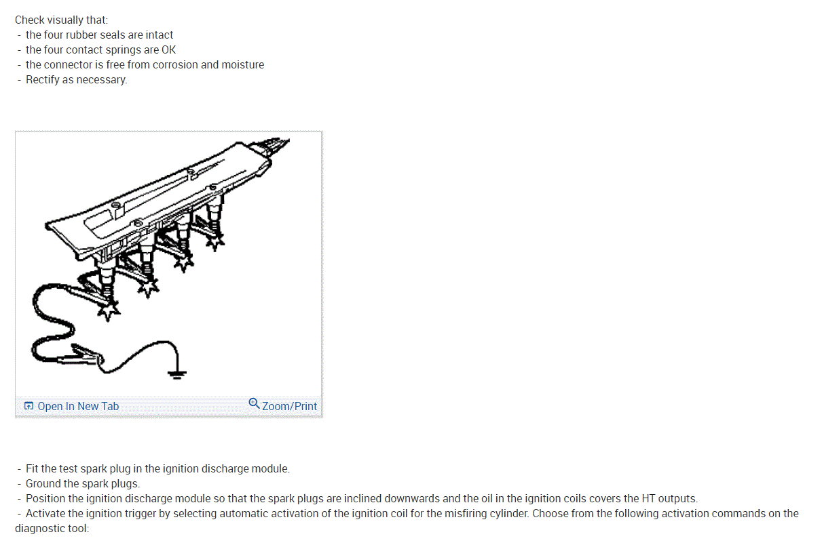Select the 'four rubber seals are intact' line

(99, 35)
